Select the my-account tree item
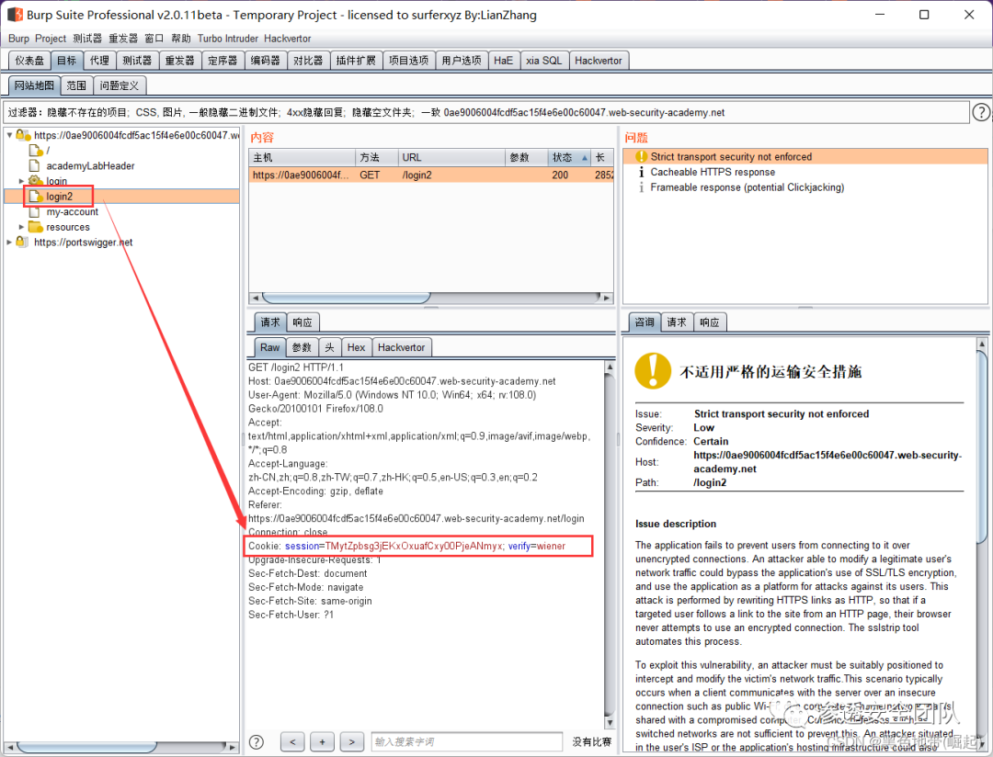This screenshot has width=993, height=757. tap(73, 212)
